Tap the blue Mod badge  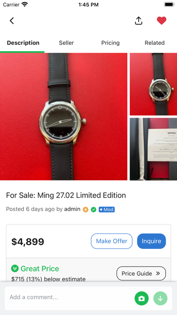click(x=107, y=210)
